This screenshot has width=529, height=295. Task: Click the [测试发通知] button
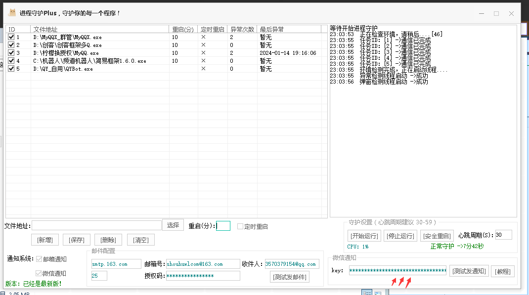469,271
